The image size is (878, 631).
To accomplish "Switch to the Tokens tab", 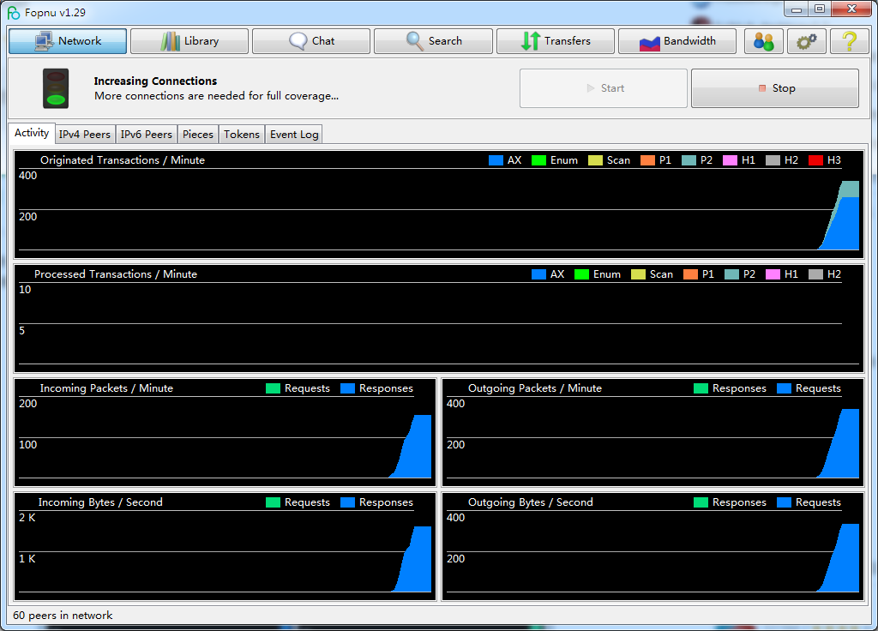I will [x=242, y=135].
